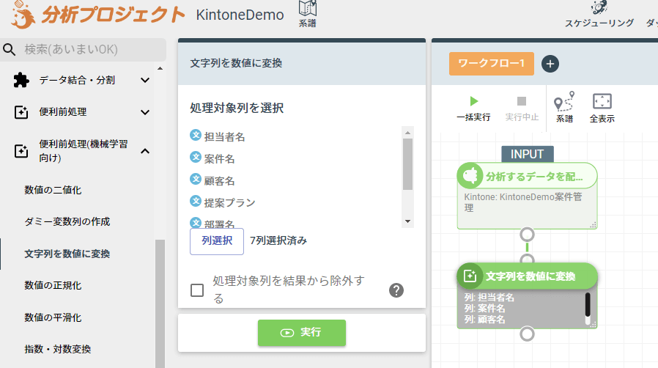Run all with 一括実行 play icon
Viewport: 658px width, 368px height.
click(x=474, y=101)
